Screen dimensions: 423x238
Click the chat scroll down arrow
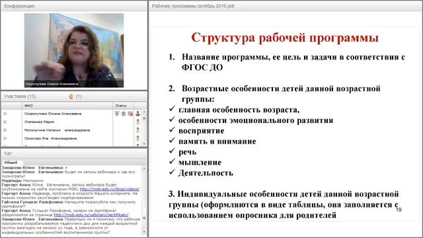coord(144,232)
